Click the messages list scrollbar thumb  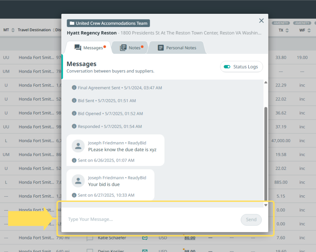pyautogui.click(x=266, y=154)
